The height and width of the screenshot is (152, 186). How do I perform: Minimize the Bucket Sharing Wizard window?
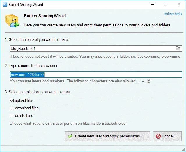[x=152, y=4]
